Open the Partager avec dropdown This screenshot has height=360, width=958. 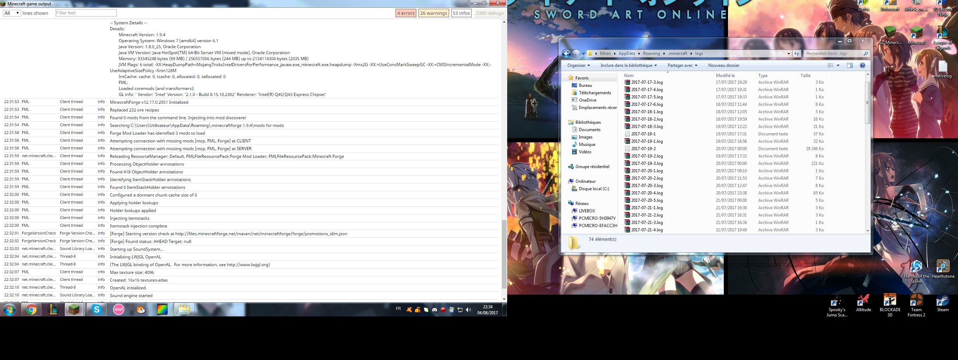[x=682, y=65]
